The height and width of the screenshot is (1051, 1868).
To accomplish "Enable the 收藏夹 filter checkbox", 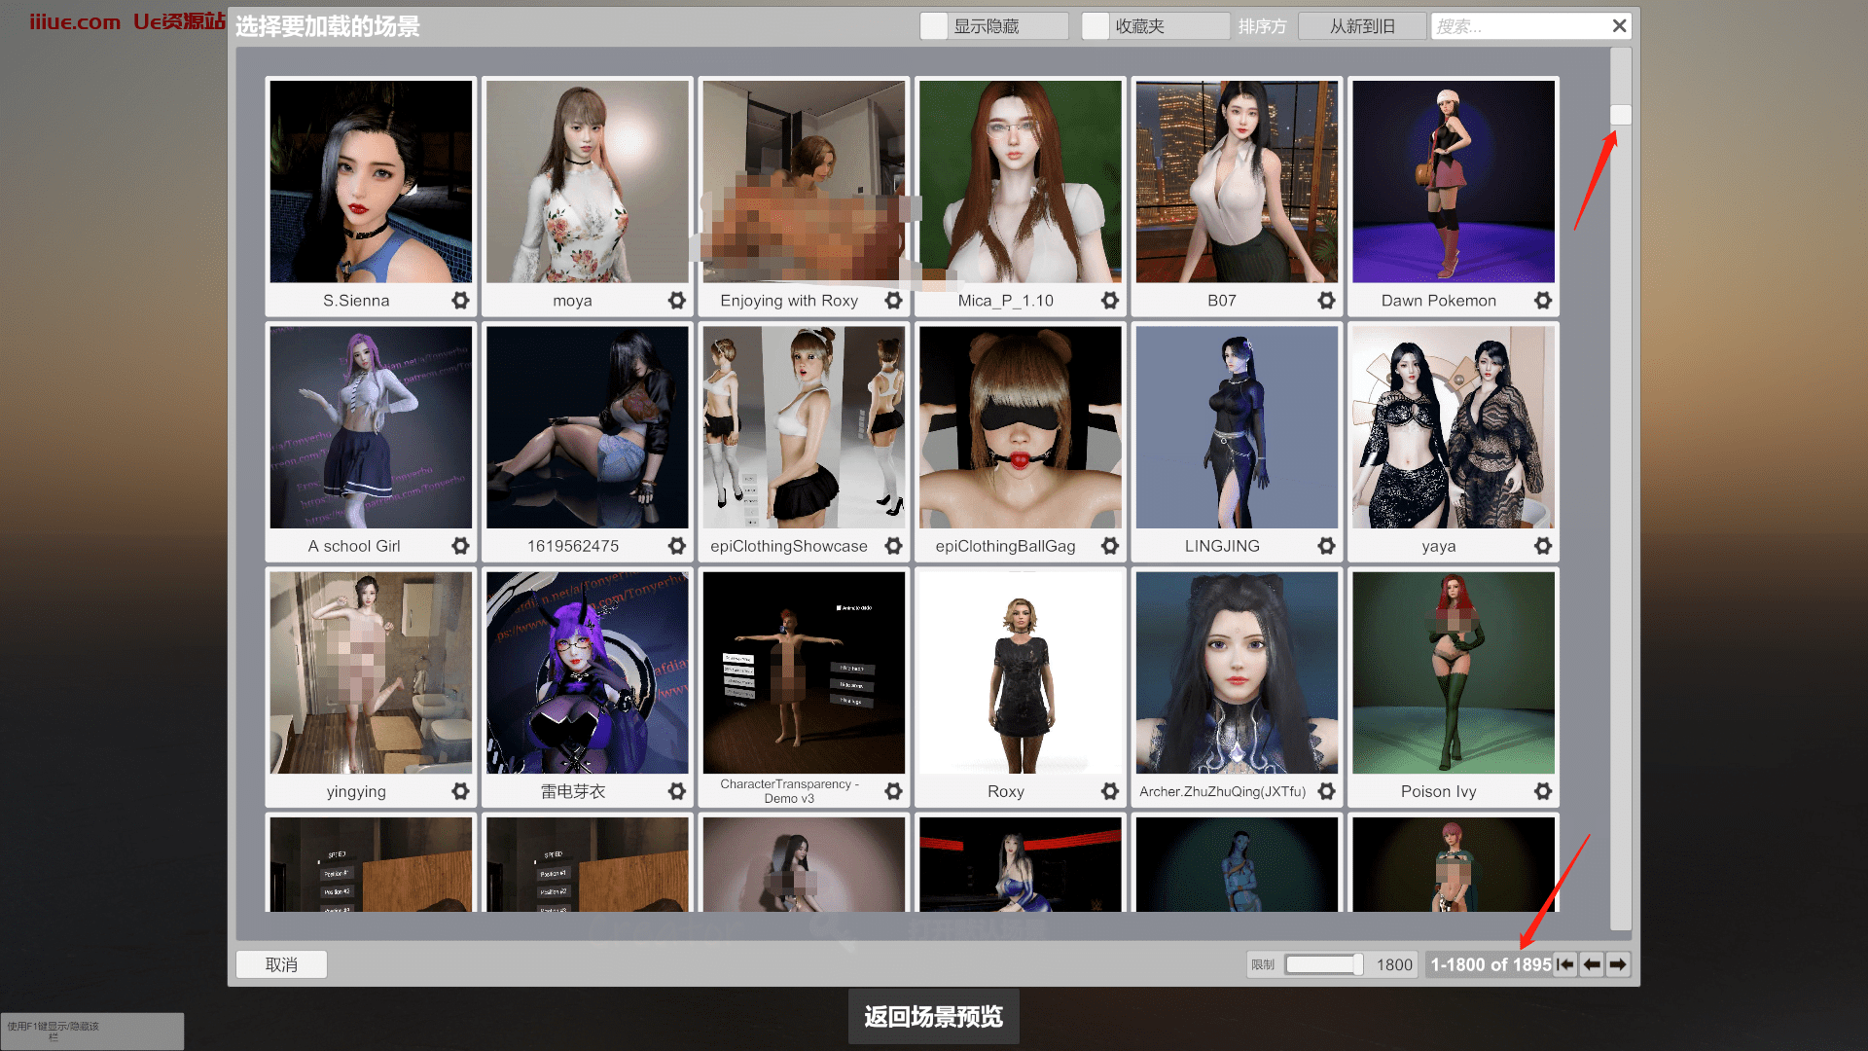I will coord(1096,25).
